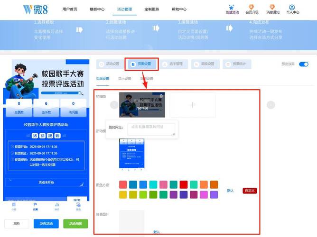The width and height of the screenshot is (317, 237).
Task: Open 消息通知 notification icon
Action: click(272, 7)
